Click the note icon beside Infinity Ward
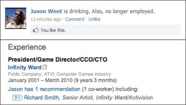The width and height of the screenshot is (186, 105). (x=45, y=67)
